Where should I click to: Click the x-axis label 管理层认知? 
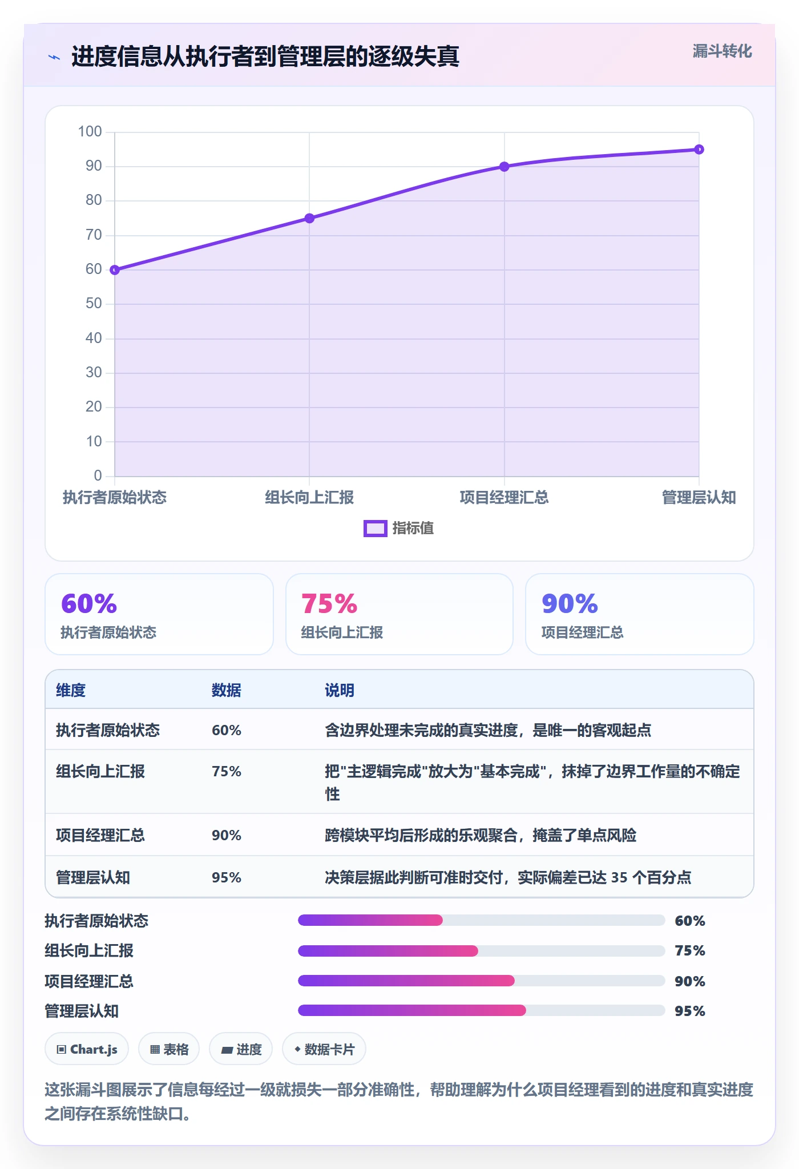click(x=699, y=497)
